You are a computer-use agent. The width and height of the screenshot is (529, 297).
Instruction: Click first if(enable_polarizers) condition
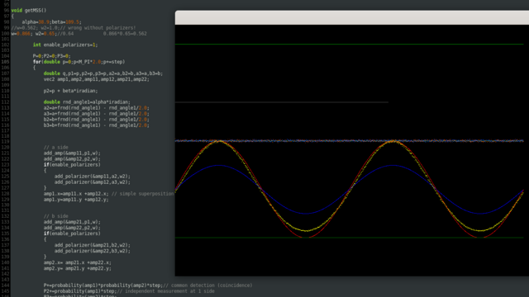tap(72, 165)
